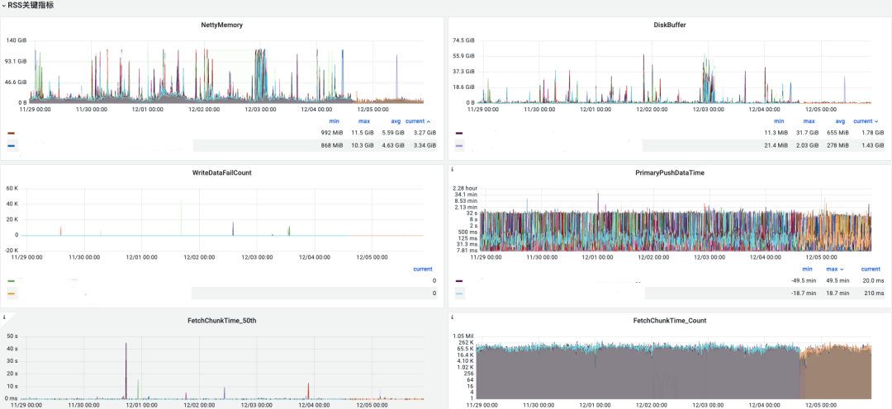
Task: Open the FetchChunkTime_Count panel title menu
Action: click(670, 321)
